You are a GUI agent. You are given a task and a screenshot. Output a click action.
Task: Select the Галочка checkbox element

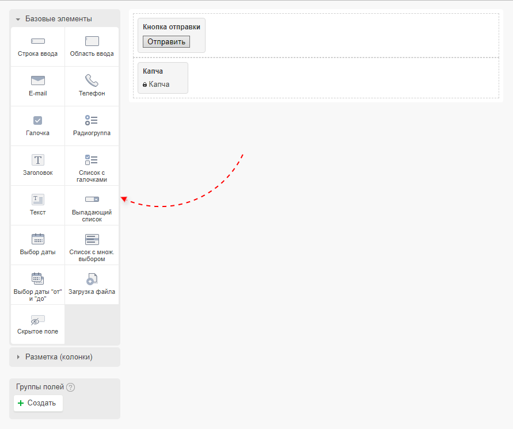pyautogui.click(x=38, y=126)
